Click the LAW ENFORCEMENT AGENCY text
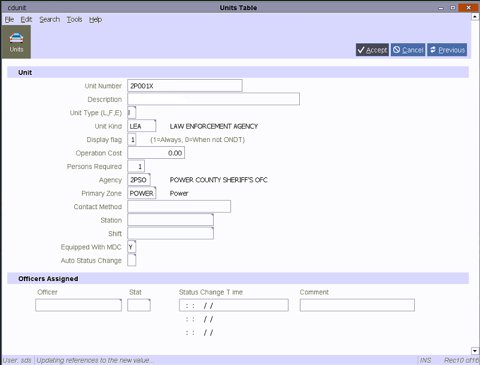The width and height of the screenshot is (480, 365). click(x=214, y=126)
